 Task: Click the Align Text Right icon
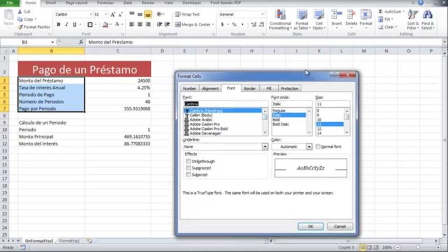148,24
